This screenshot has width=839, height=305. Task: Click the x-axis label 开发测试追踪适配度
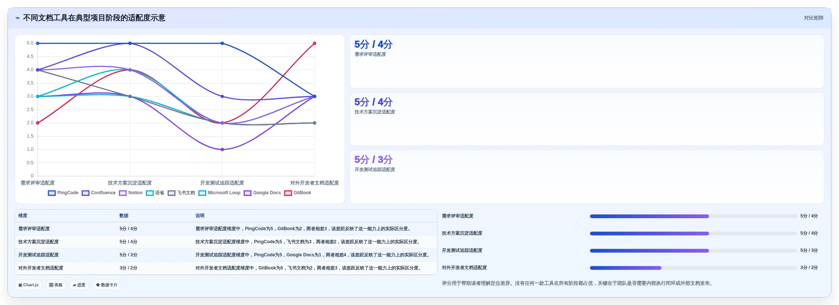click(x=222, y=183)
